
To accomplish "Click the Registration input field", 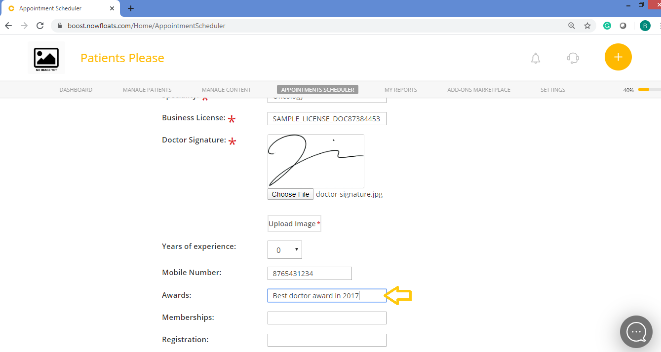I will coord(327,340).
